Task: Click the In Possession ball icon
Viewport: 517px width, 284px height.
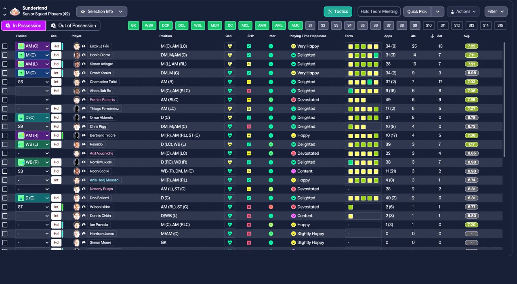Action: 8,25
